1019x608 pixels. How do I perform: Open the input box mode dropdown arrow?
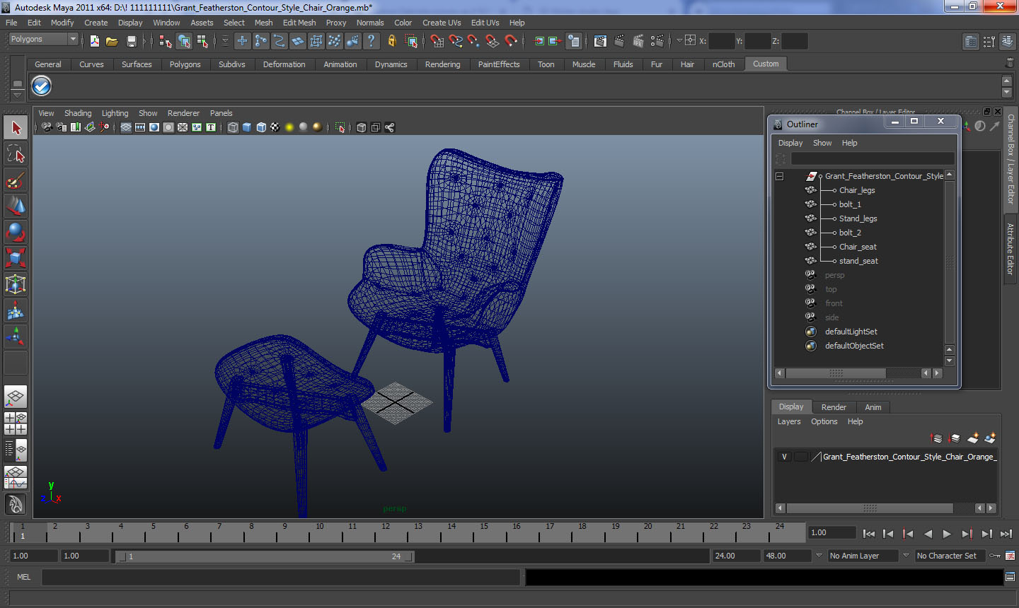[x=679, y=40]
